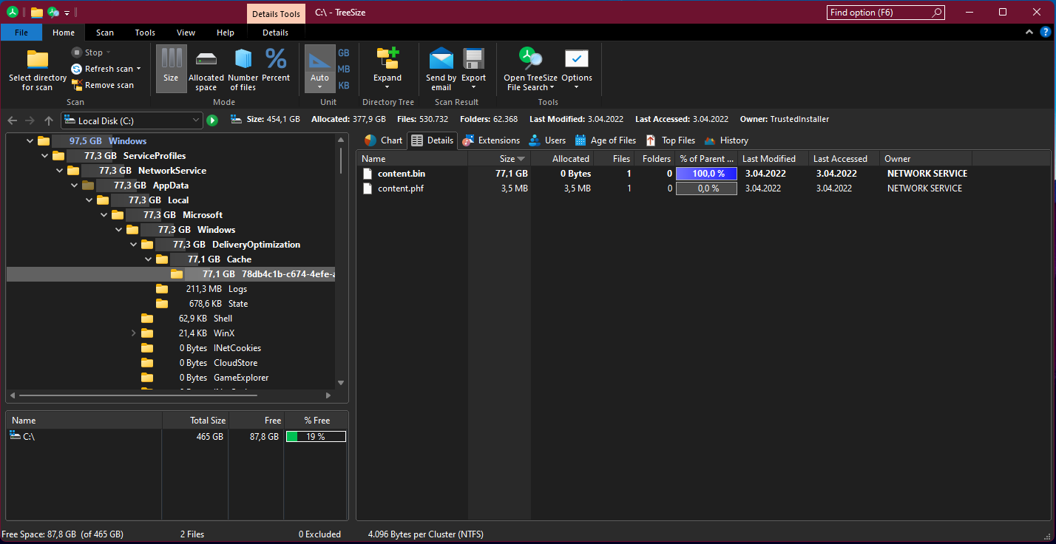Click the tree's vertical scrollbar down arrow
The height and width of the screenshot is (544, 1056).
tap(341, 382)
